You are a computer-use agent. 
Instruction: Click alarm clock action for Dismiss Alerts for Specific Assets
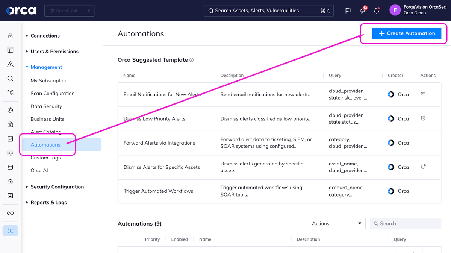coord(423,167)
